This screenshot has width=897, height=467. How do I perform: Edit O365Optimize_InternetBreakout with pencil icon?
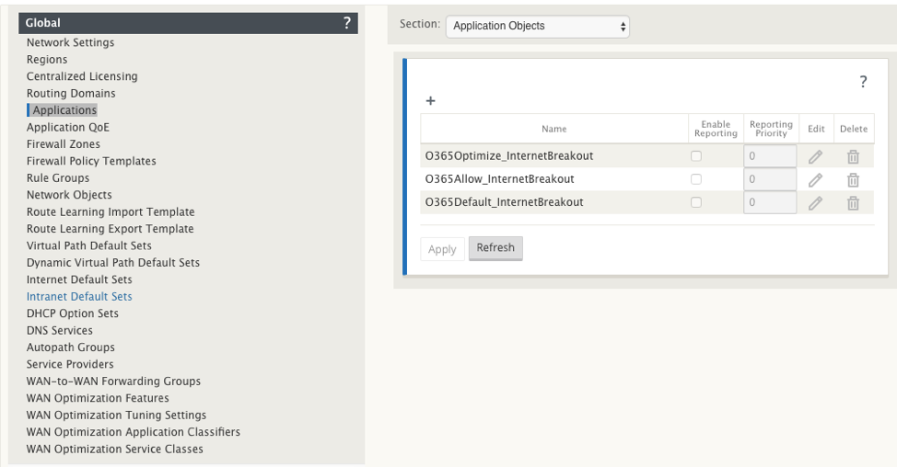click(x=815, y=156)
